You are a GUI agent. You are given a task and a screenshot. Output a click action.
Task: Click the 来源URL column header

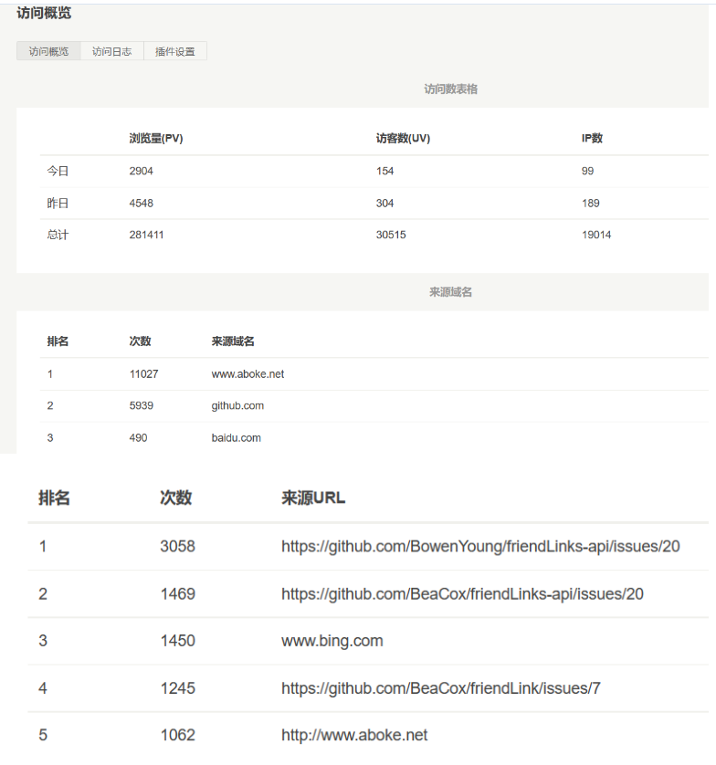point(313,498)
